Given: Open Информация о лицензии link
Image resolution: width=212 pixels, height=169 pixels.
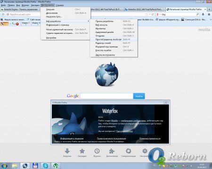Looking at the screenshot, I should click(72, 138).
